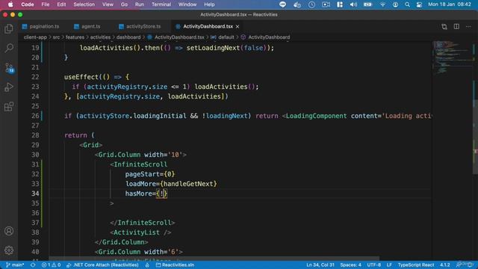The width and height of the screenshot is (478, 269).
Task: Open the Help menu
Action: pos(209,4)
